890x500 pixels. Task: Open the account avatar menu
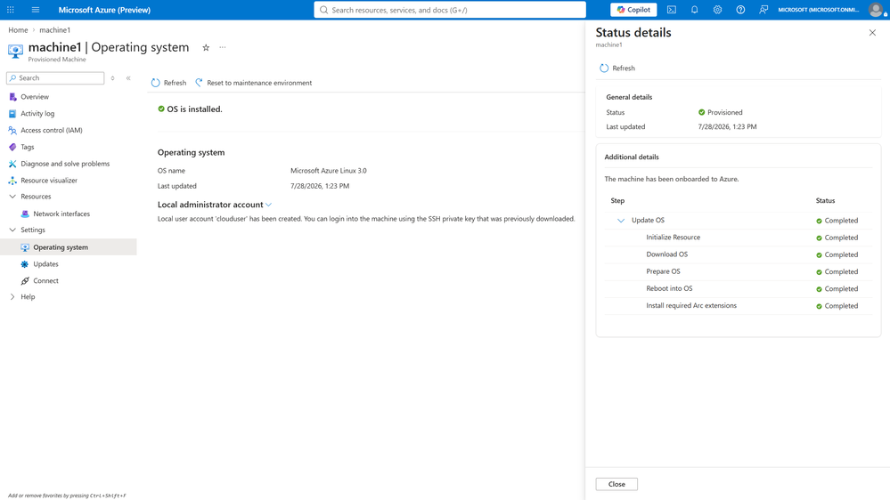pos(877,10)
